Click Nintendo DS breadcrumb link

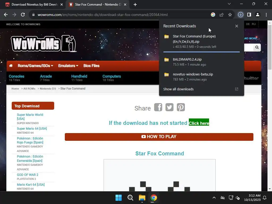[x=48, y=89]
